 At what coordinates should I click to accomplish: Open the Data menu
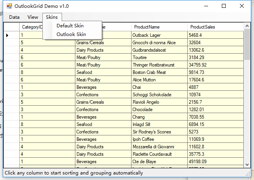click(14, 17)
